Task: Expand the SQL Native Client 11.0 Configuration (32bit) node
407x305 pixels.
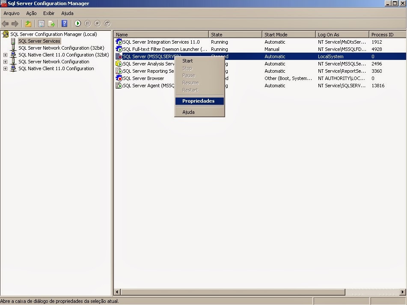Action: tap(5, 55)
